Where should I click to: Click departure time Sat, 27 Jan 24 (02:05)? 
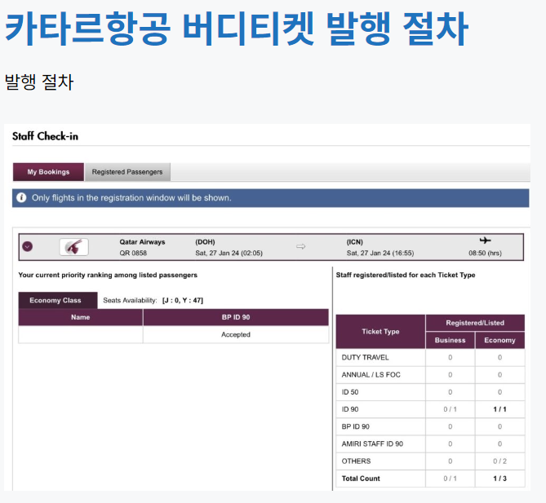(x=229, y=254)
